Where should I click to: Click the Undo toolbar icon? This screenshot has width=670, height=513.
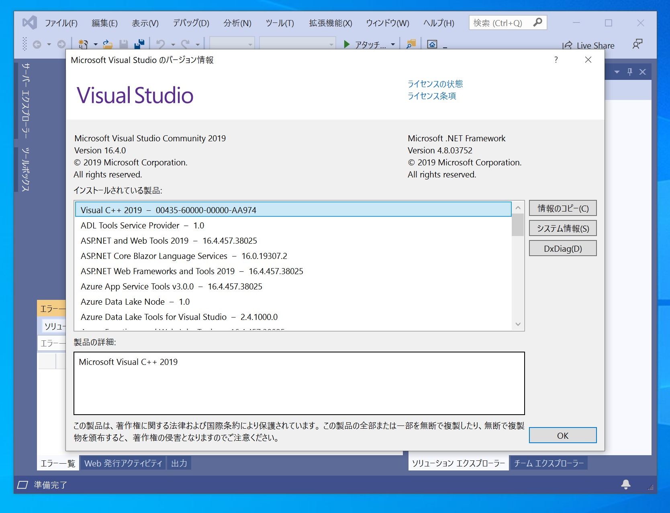(x=161, y=45)
